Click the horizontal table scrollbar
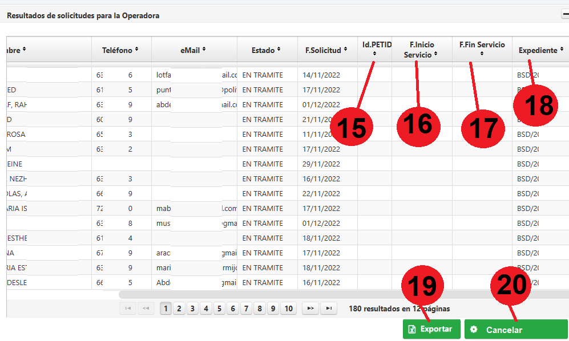Screen dimensions: 569x341 tap(342, 295)
